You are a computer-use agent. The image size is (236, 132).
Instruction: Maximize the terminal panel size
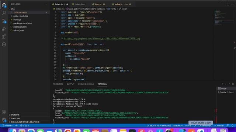[229, 84]
